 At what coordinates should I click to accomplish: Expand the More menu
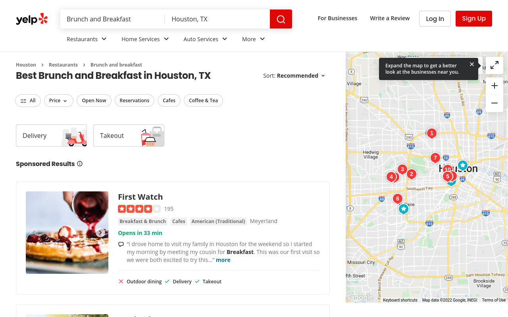(254, 39)
